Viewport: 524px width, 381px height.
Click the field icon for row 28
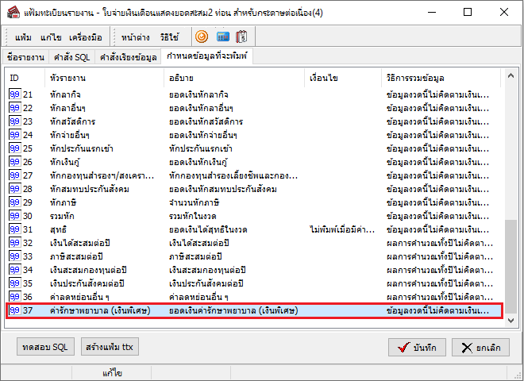[x=13, y=189]
